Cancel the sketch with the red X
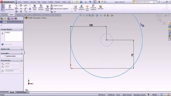Screen dimensions: 171x96 [x=164, y=23]
